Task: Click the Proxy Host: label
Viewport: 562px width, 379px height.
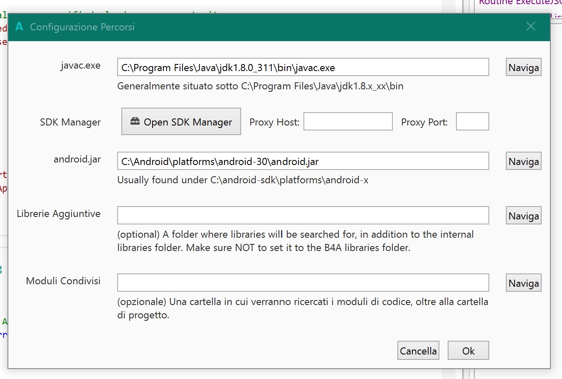Action: coord(274,122)
